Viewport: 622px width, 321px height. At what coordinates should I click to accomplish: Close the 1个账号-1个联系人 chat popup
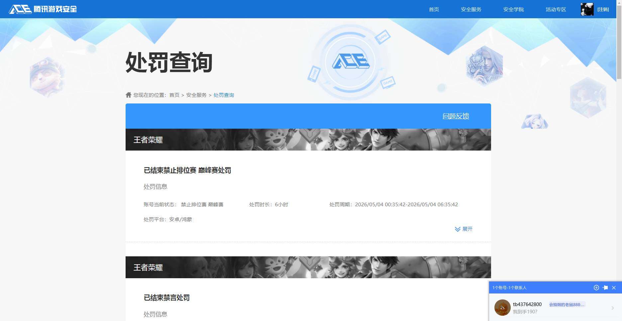pyautogui.click(x=614, y=288)
